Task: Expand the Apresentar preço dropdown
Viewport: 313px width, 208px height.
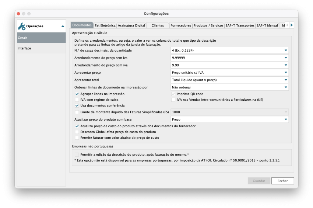Action: tap(285, 73)
